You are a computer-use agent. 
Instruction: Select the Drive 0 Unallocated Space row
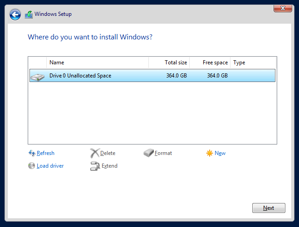pos(152,75)
